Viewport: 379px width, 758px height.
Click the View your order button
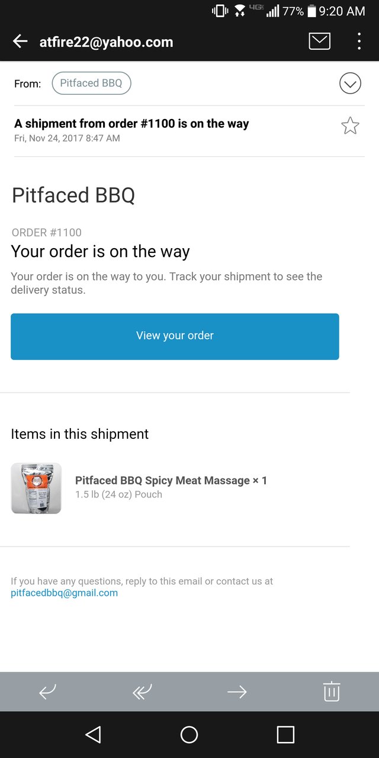pyautogui.click(x=175, y=336)
